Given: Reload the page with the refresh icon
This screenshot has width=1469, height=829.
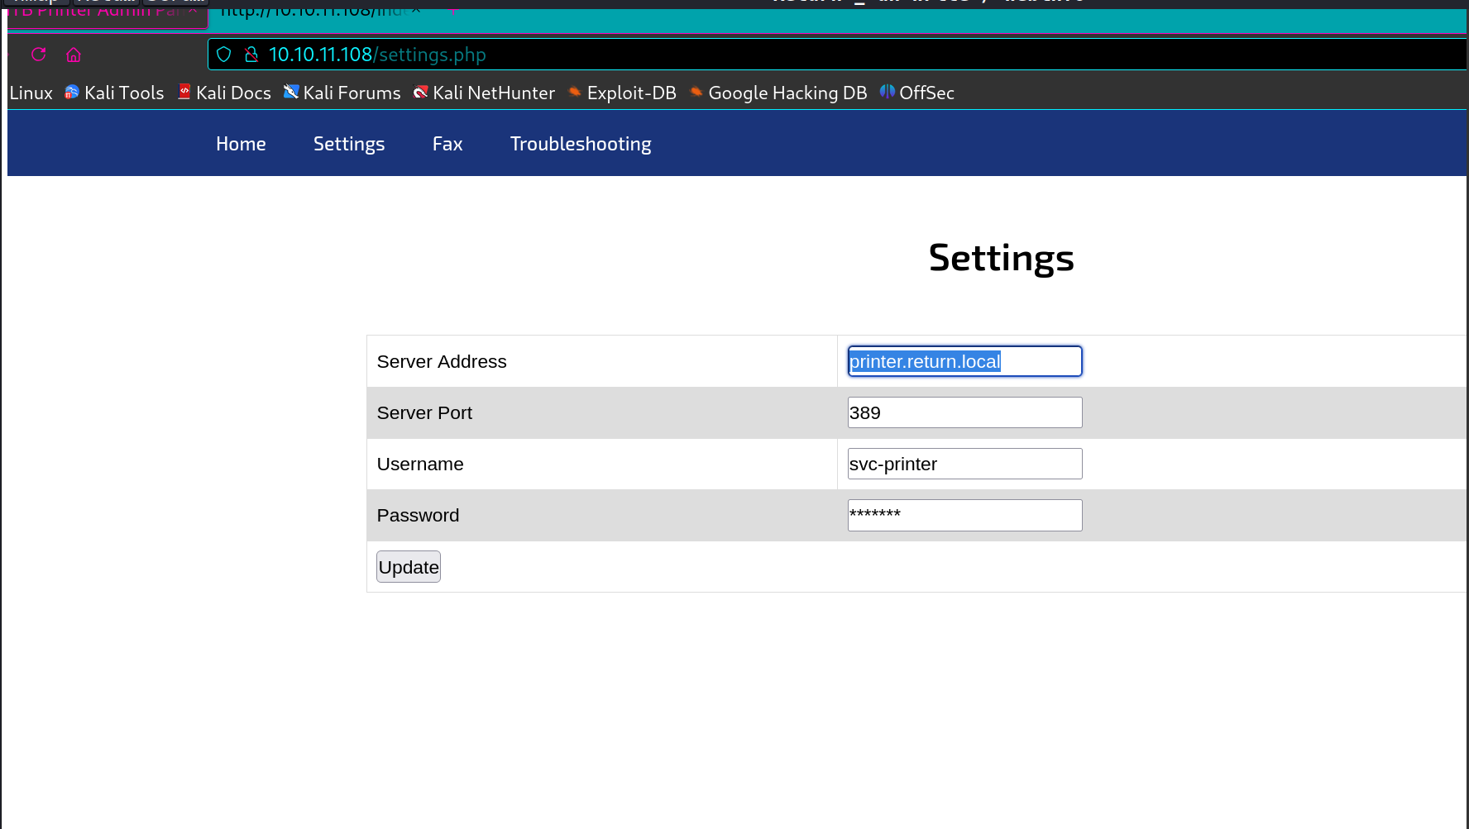Looking at the screenshot, I should point(39,55).
